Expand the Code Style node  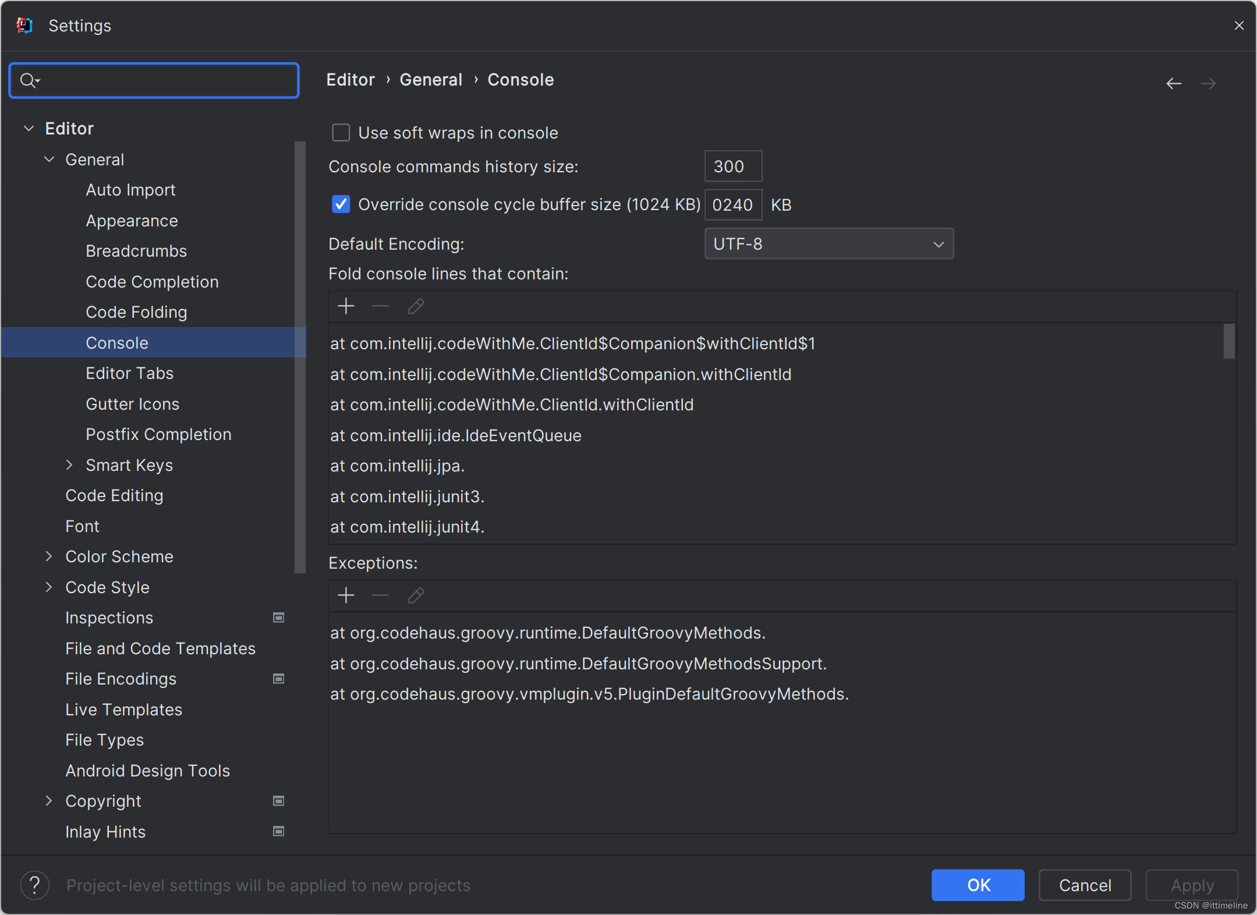pos(49,587)
